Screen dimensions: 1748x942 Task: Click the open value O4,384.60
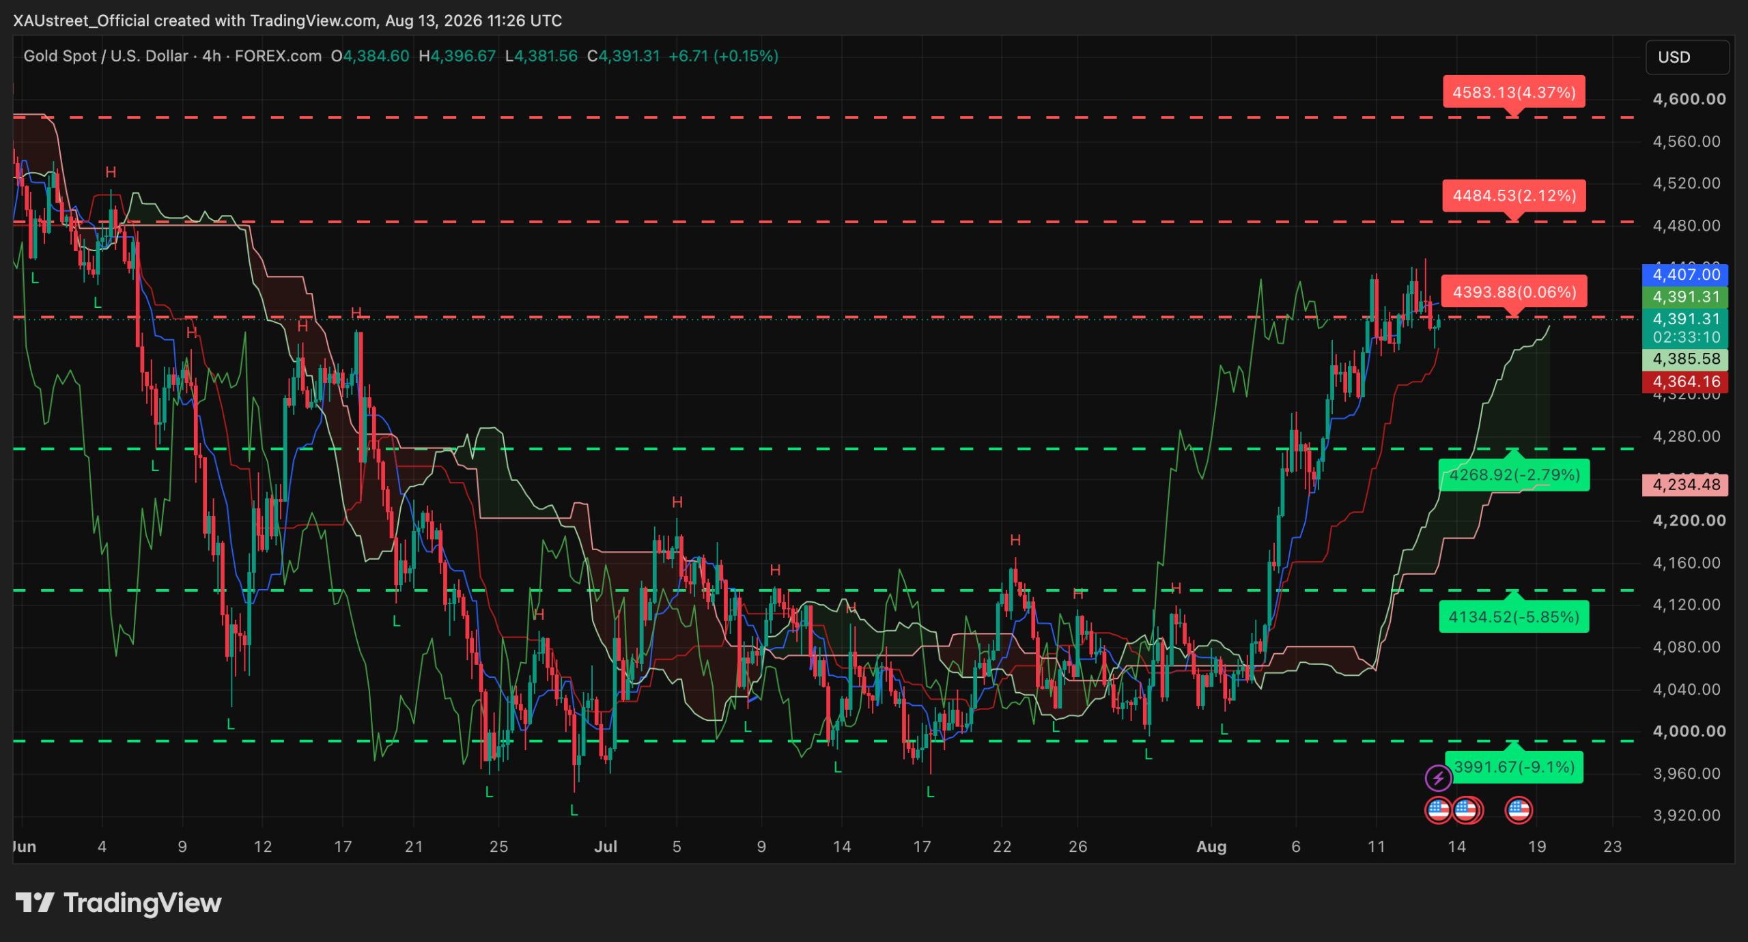(x=370, y=56)
